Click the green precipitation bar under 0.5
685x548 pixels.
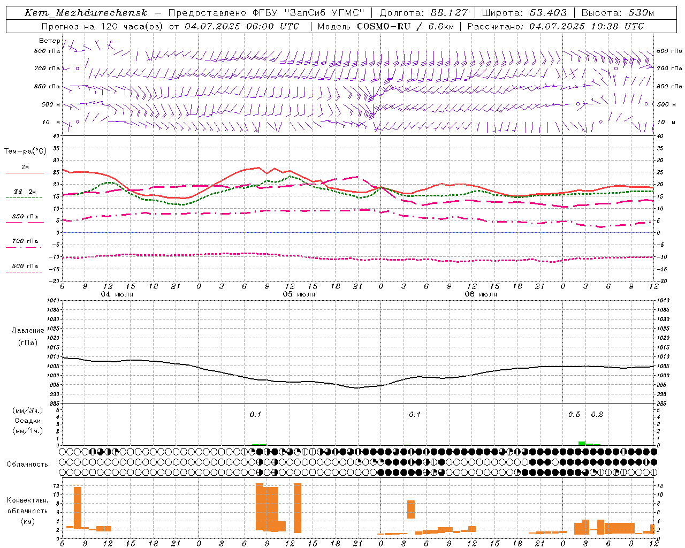(582, 443)
